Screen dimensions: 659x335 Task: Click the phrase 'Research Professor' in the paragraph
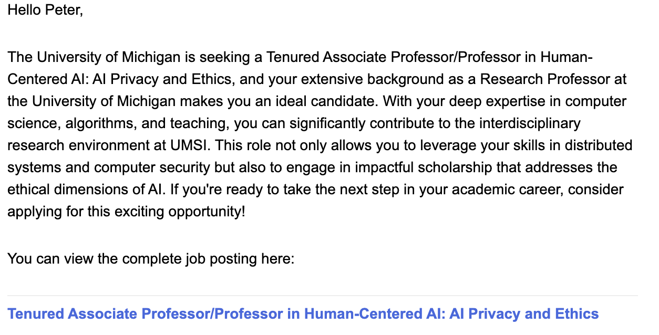(x=544, y=79)
